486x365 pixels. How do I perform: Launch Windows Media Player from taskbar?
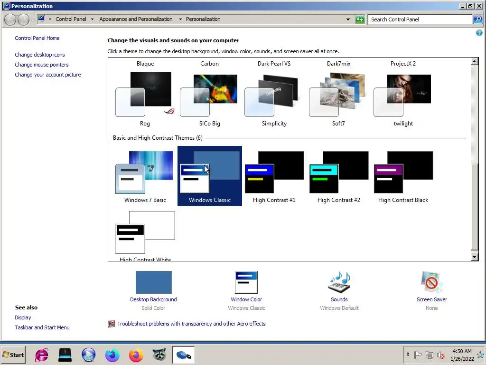coord(89,355)
